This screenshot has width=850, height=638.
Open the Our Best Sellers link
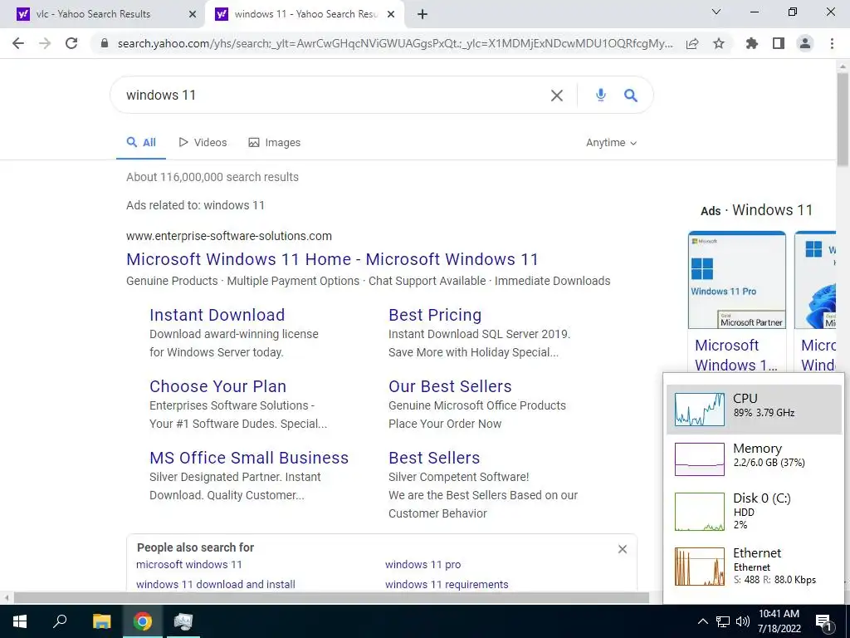pyautogui.click(x=450, y=386)
